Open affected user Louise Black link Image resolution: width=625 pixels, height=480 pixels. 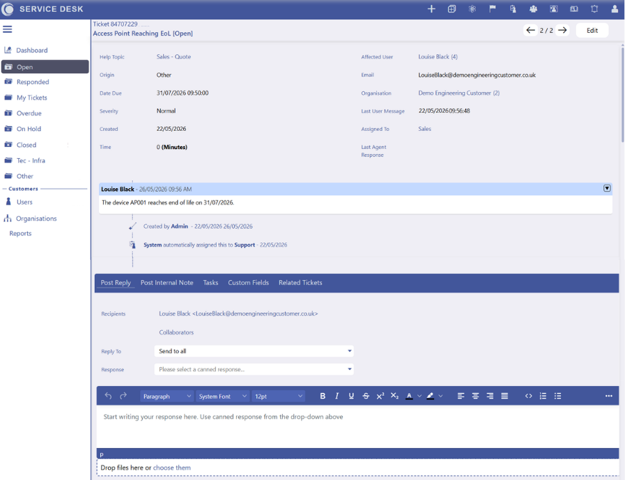[x=438, y=56]
